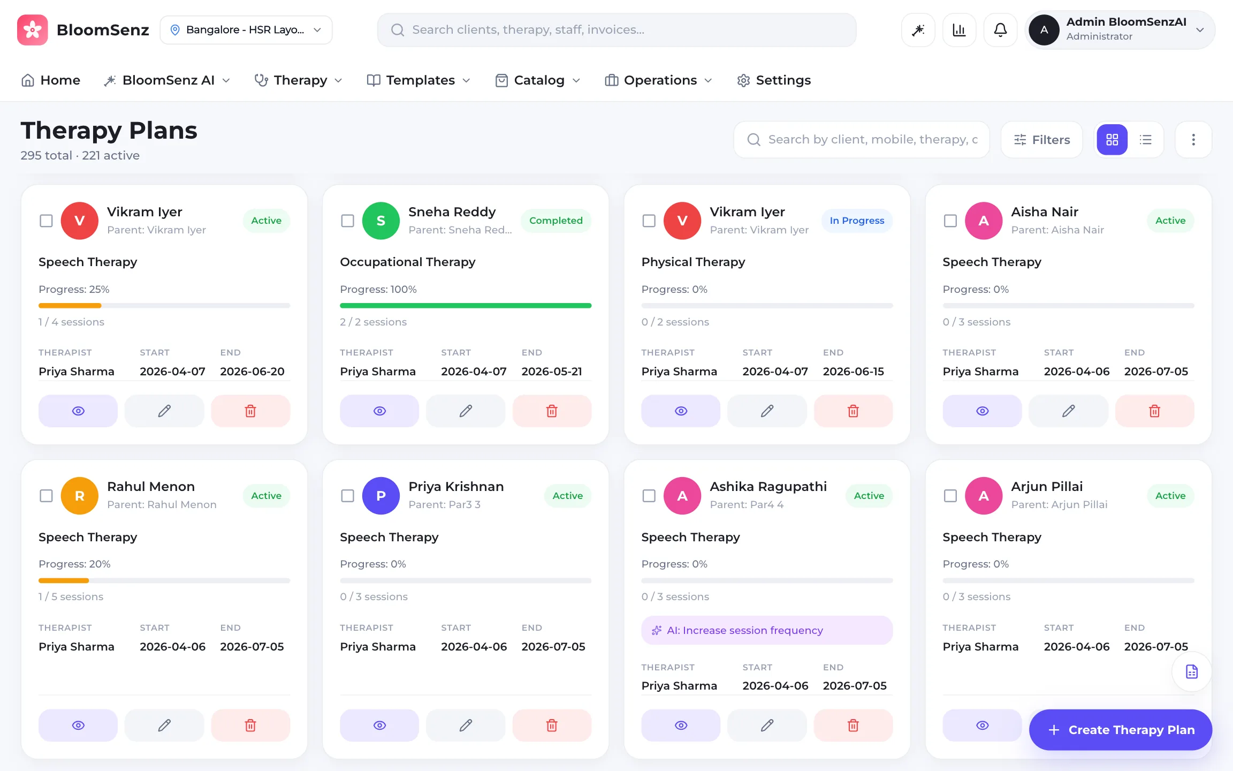Check the Aisha Nair plan checkbox
This screenshot has height=771, width=1233.
(x=950, y=221)
